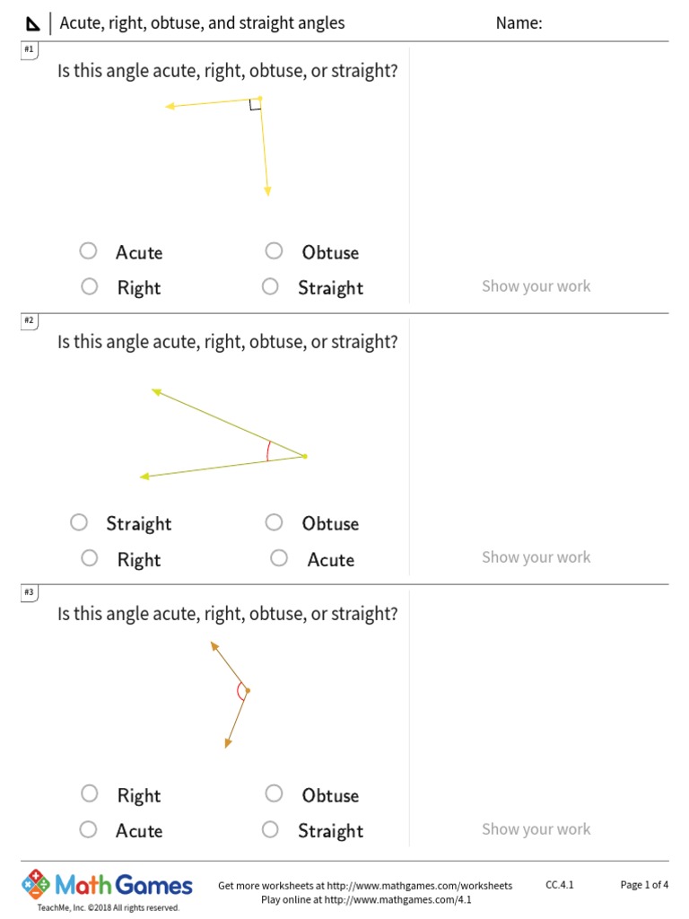Click the #2 question number badge
Screen dimensions: 689x919
(29, 320)
